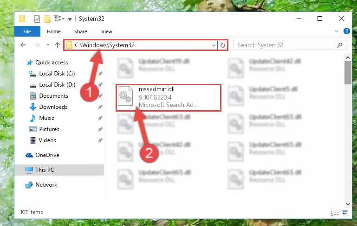The height and width of the screenshot is (226, 357).
Task: Open Help with the question mark icon
Action: (346, 31)
